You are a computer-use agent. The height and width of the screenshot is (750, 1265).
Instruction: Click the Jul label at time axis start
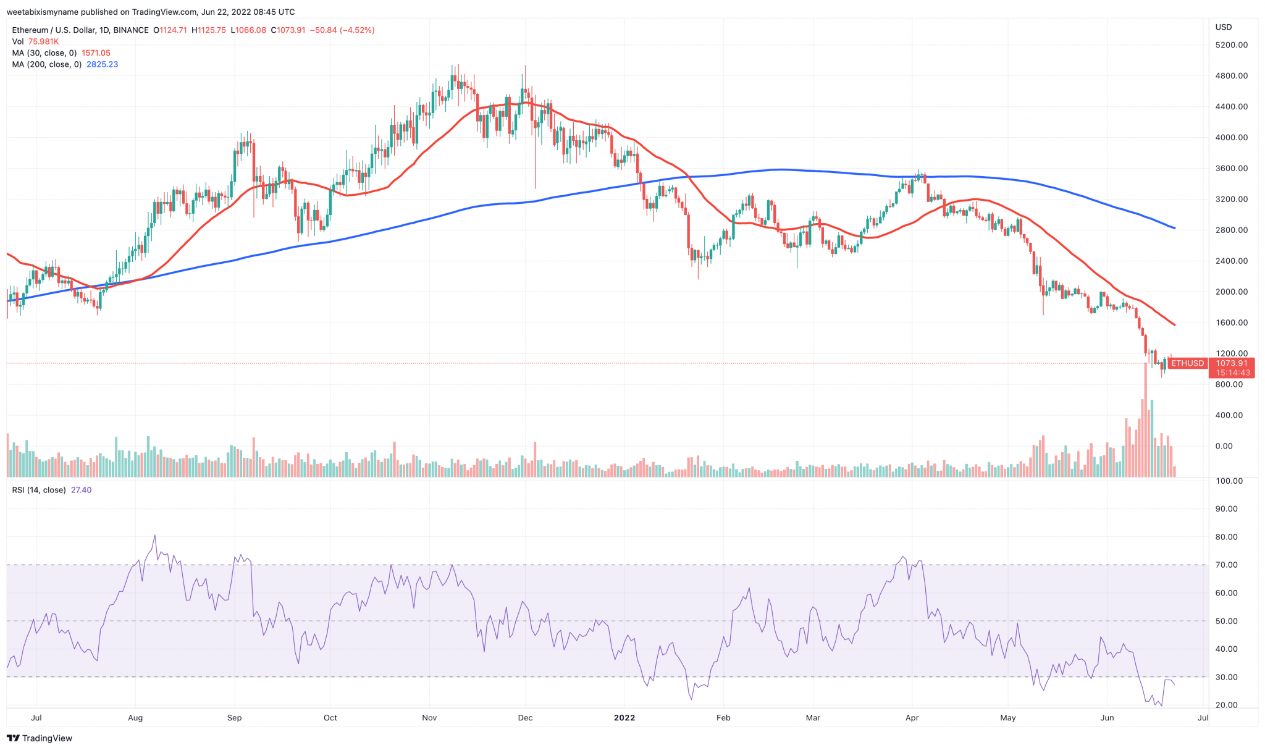click(36, 717)
